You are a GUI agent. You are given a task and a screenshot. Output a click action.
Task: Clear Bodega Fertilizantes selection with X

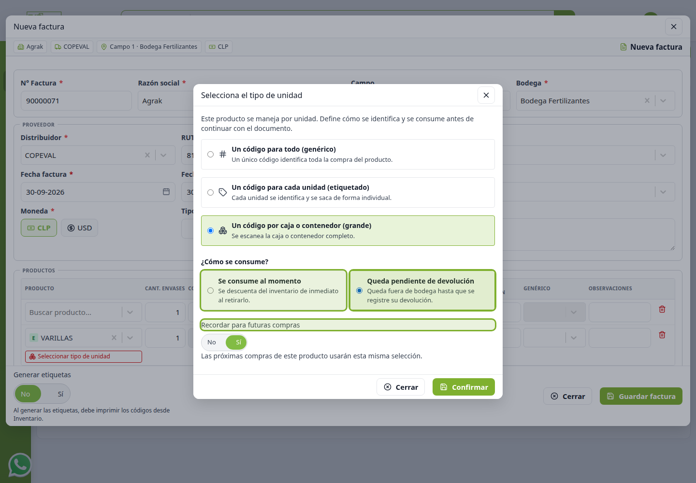pos(647,100)
